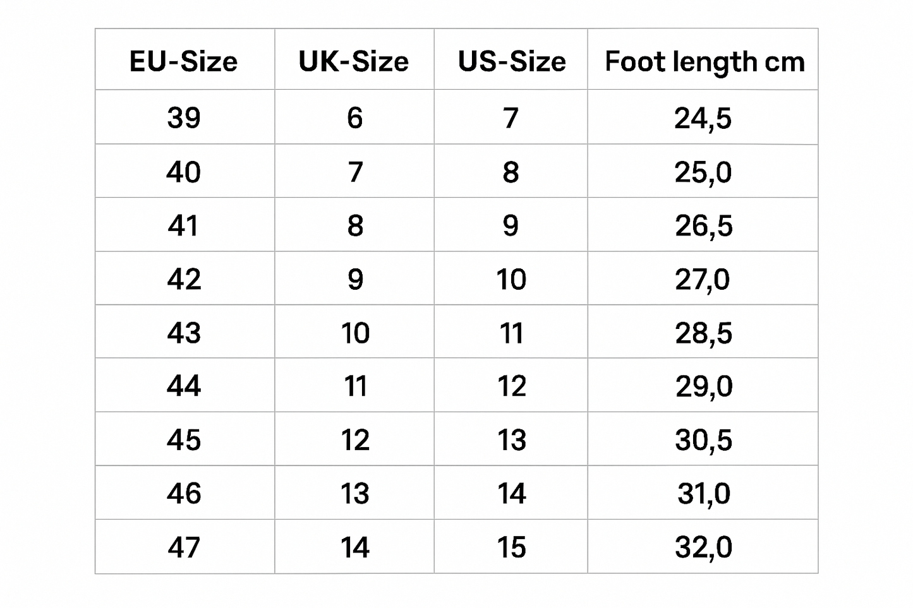Click the UK-Size column header
The width and height of the screenshot is (913, 608).
click(x=354, y=62)
